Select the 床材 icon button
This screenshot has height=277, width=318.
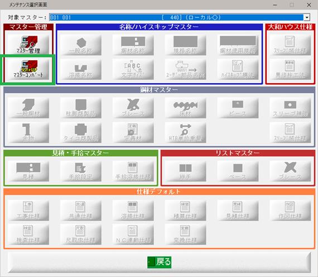pos(185,108)
